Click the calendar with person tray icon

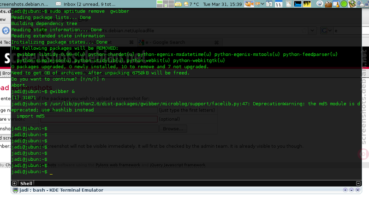pos(336,4)
